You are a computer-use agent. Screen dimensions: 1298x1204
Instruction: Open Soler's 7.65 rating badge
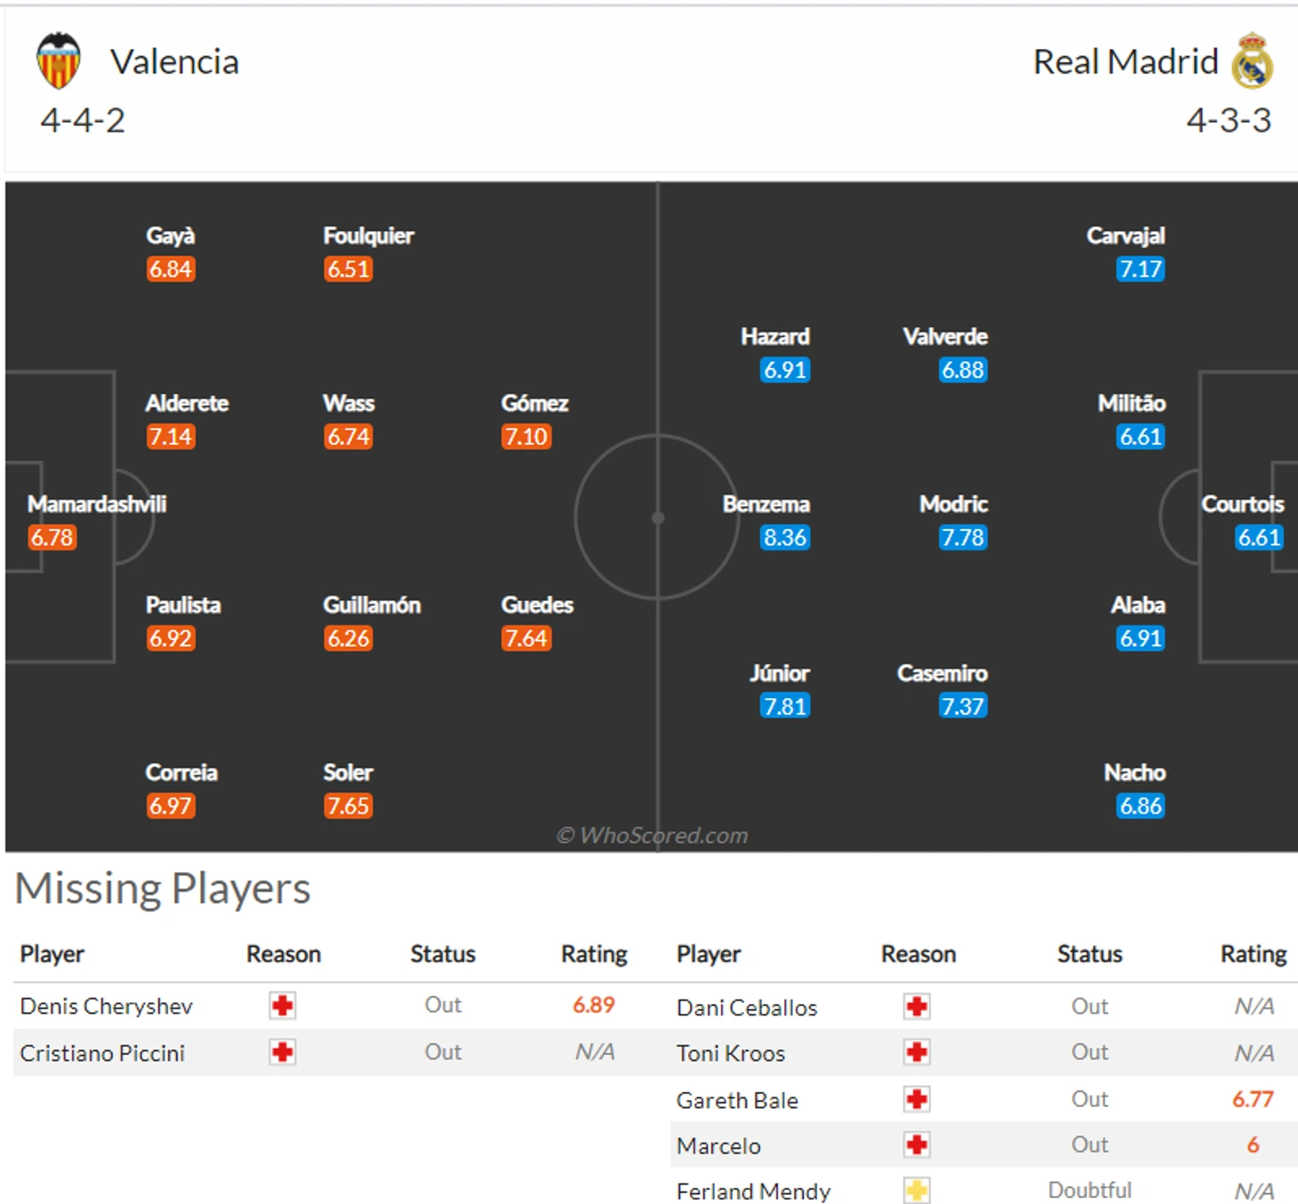pos(348,807)
